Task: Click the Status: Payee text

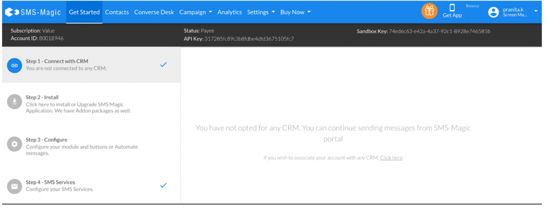Action: coord(199,30)
